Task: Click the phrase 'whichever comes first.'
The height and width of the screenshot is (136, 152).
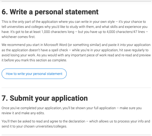Action: pos(18,37)
